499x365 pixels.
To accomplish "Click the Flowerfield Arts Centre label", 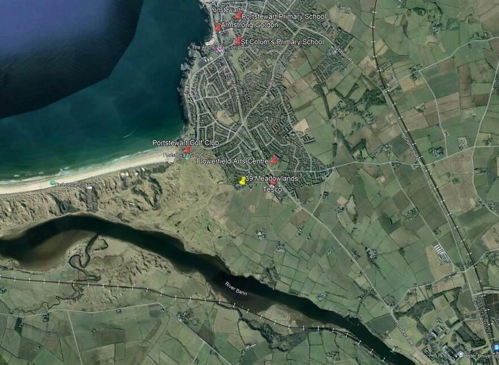I will tap(232, 161).
